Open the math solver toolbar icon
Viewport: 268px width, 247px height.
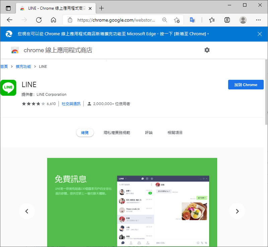coord(227,20)
